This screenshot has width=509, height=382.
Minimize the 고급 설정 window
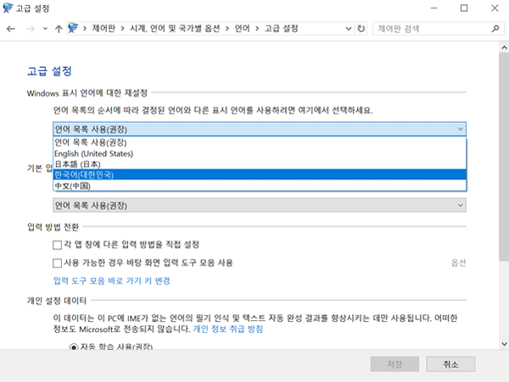pyautogui.click(x=434, y=8)
